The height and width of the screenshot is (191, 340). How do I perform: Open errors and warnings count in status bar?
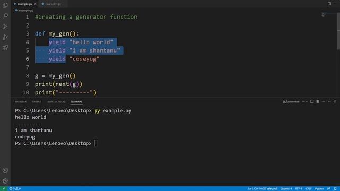click(15, 189)
